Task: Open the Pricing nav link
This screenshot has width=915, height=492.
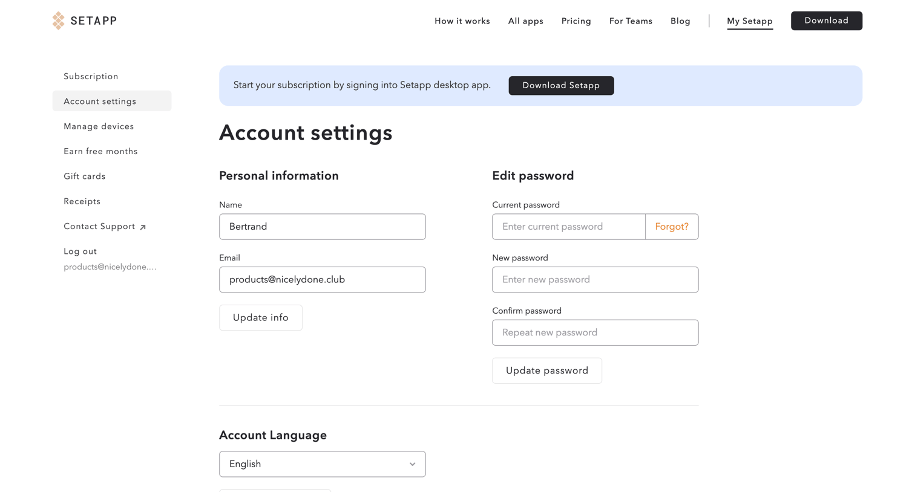Action: tap(576, 21)
